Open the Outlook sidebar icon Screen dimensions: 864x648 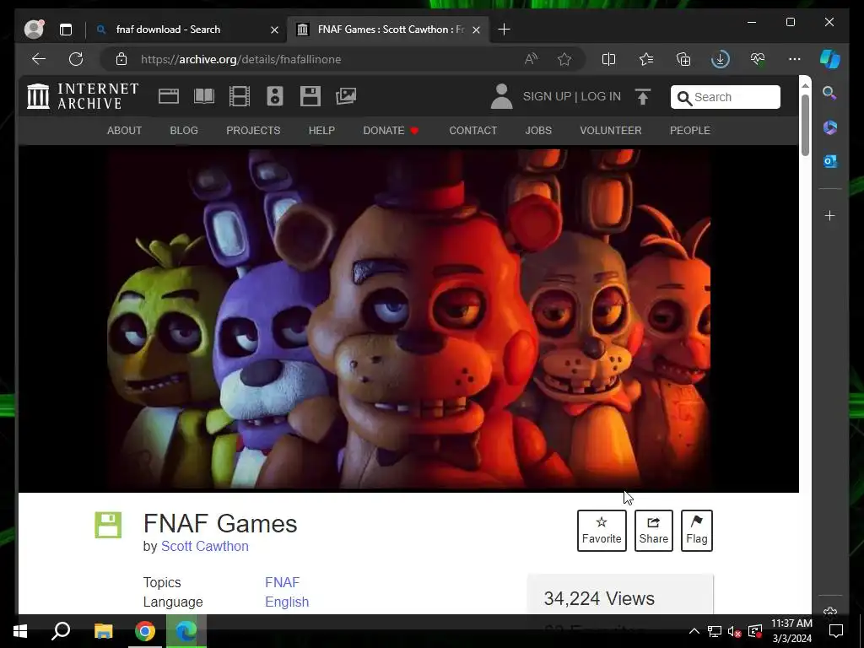tap(830, 161)
